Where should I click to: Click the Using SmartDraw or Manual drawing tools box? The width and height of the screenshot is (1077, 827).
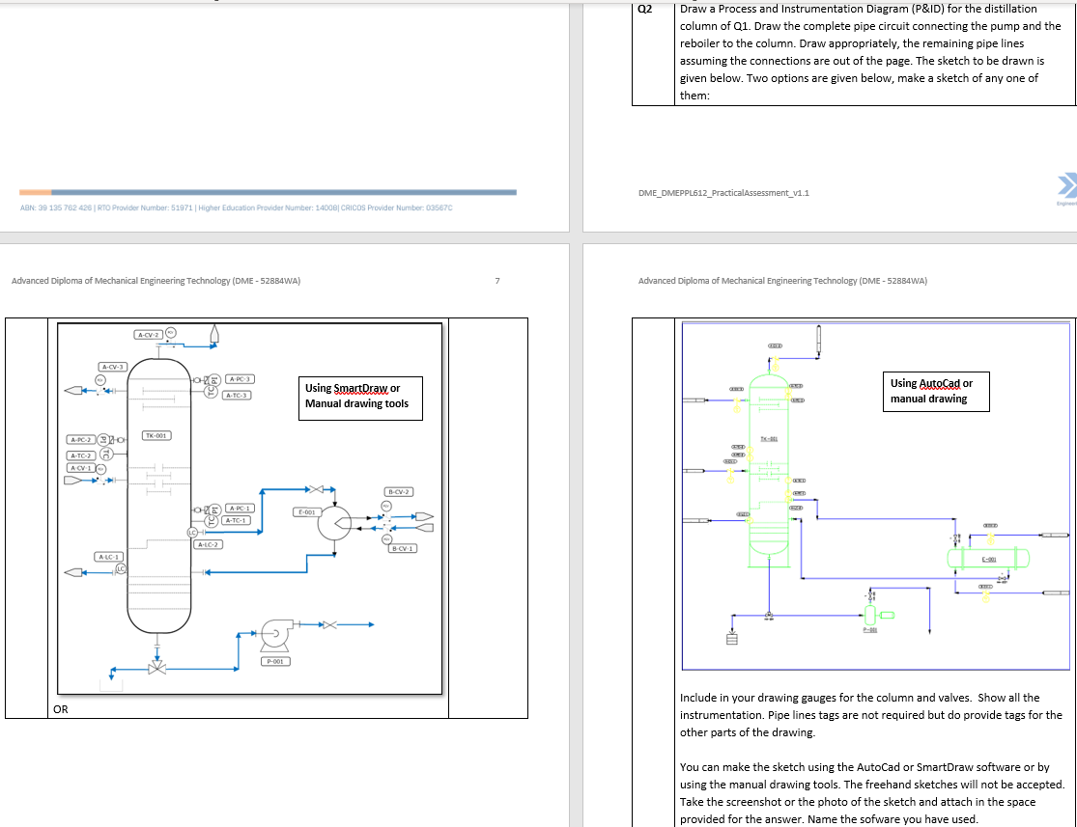tap(361, 396)
